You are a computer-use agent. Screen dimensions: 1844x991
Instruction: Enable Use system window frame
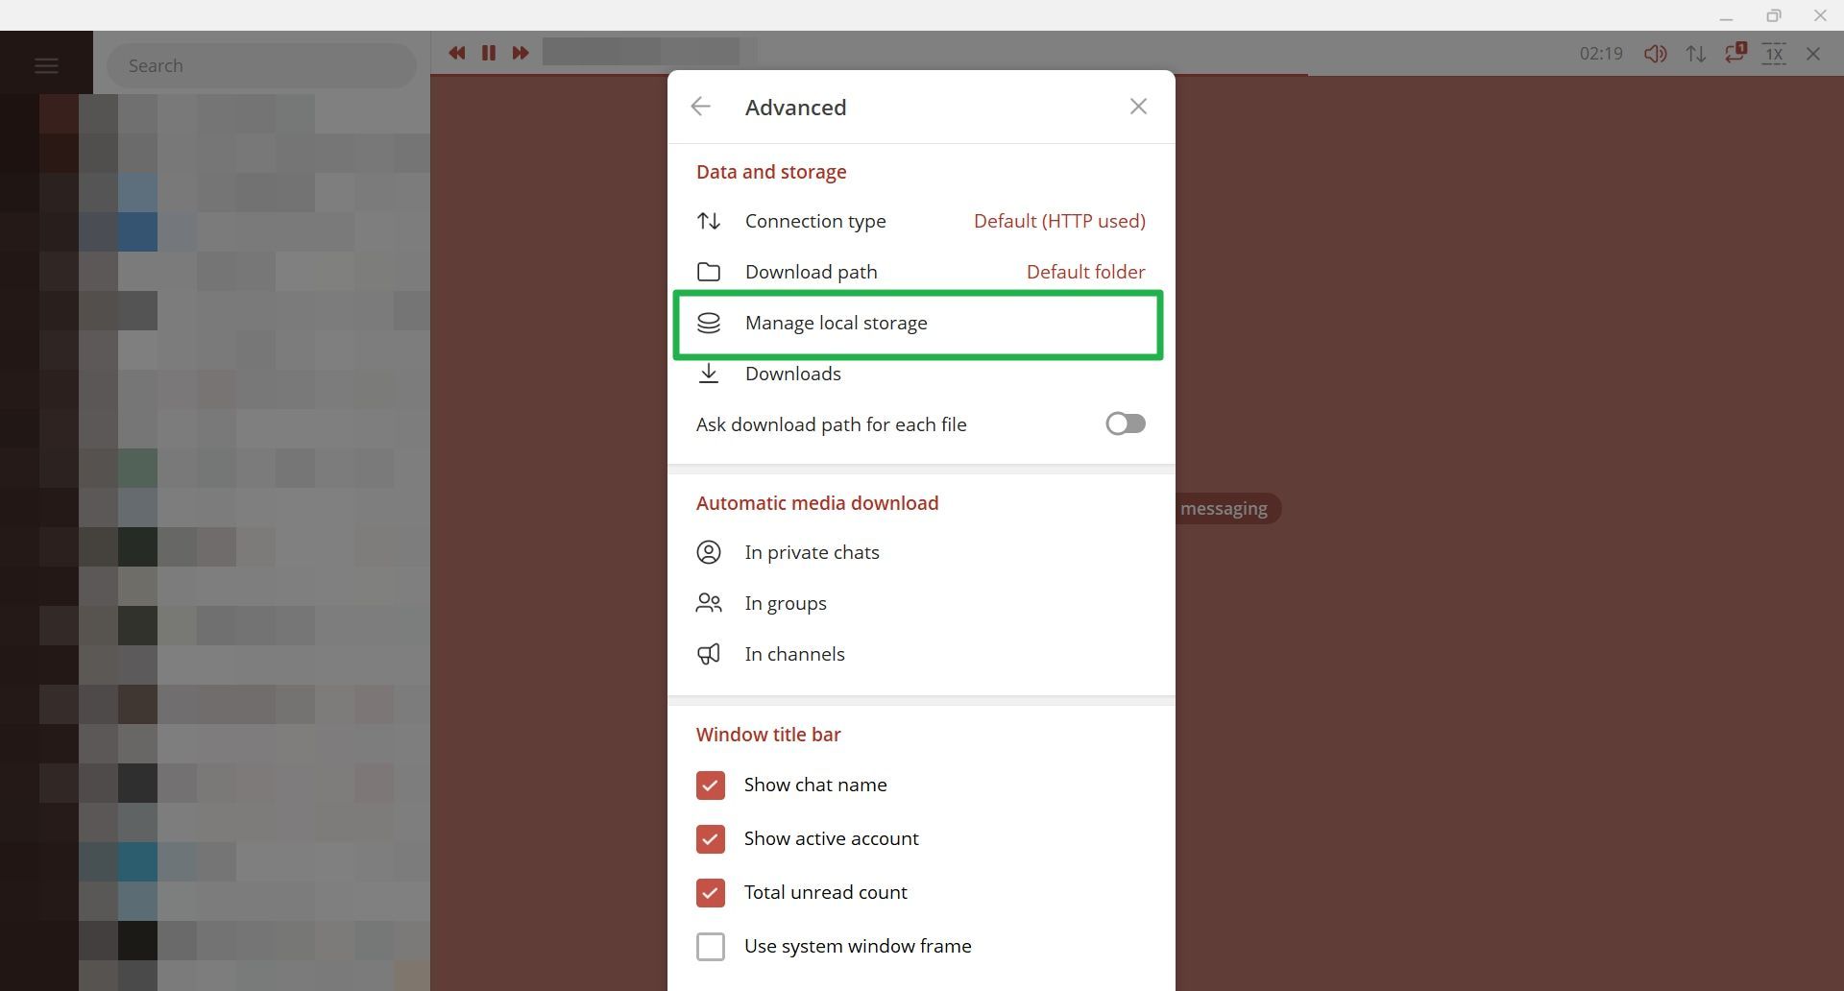click(x=711, y=947)
